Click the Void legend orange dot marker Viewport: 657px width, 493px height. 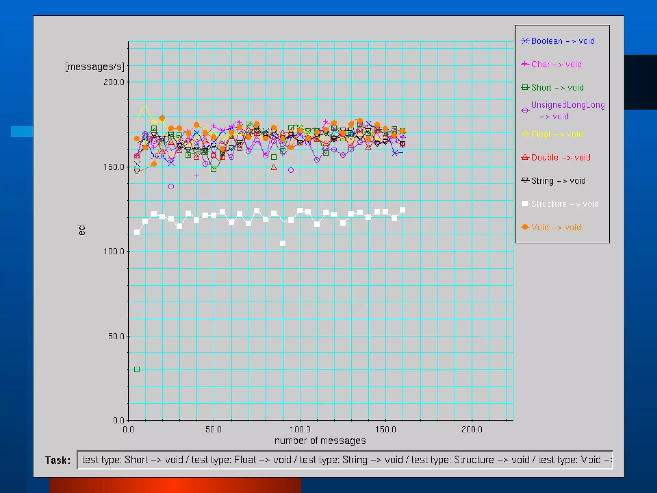click(525, 227)
